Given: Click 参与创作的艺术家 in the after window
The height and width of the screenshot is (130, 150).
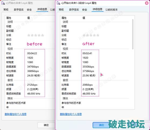Looking at the screenshot, I should tap(71, 103).
